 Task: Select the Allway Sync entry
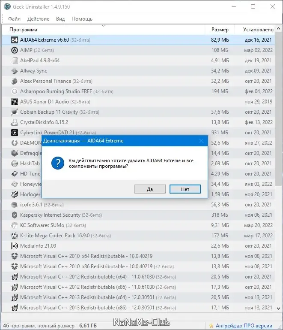point(33,71)
